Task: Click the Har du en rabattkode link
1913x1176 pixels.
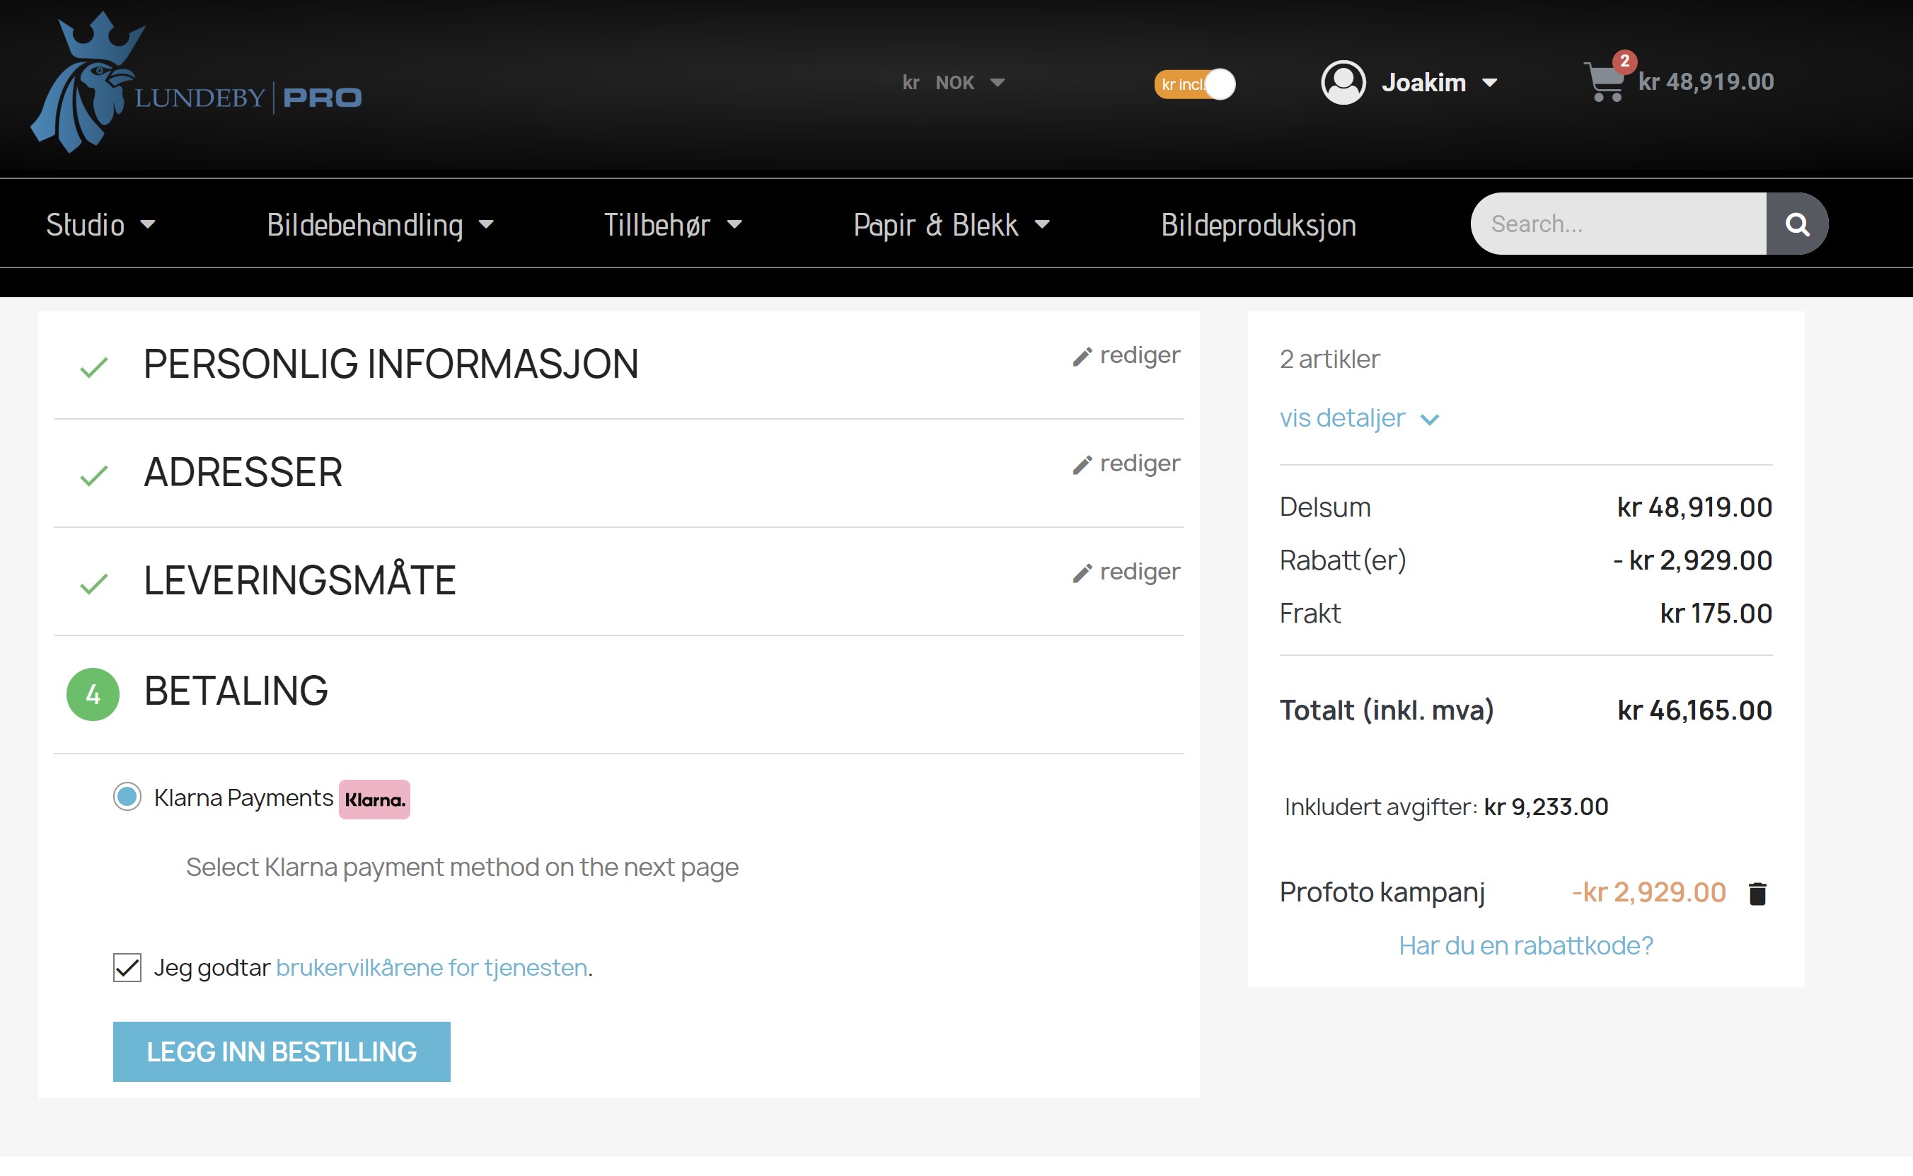Action: point(1525,946)
